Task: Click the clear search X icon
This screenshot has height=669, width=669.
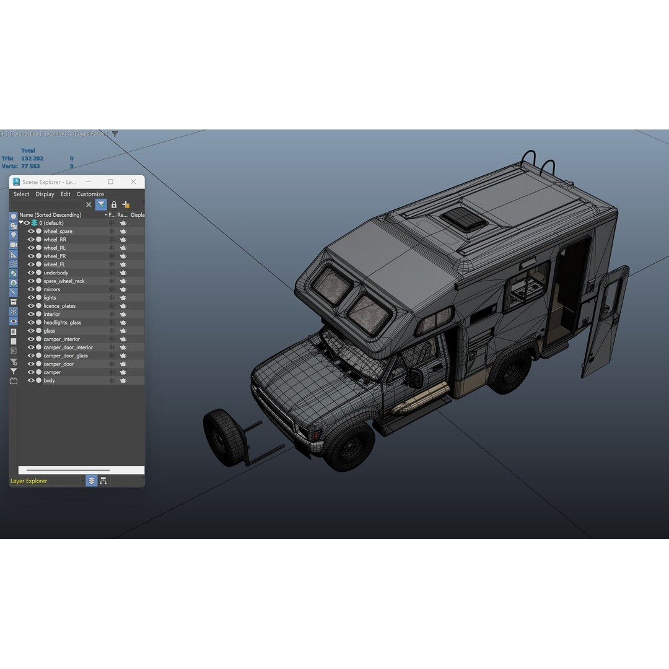Action: [x=89, y=204]
